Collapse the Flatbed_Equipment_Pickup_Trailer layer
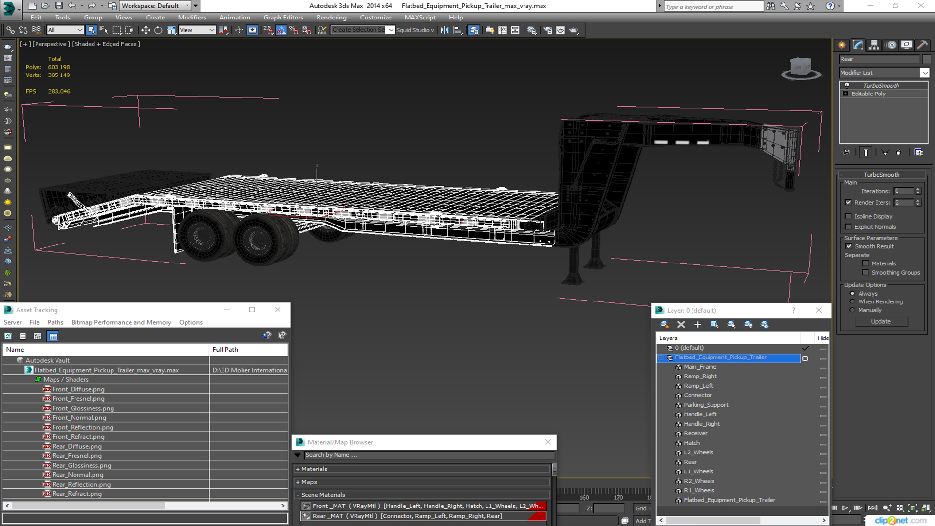 coord(661,358)
